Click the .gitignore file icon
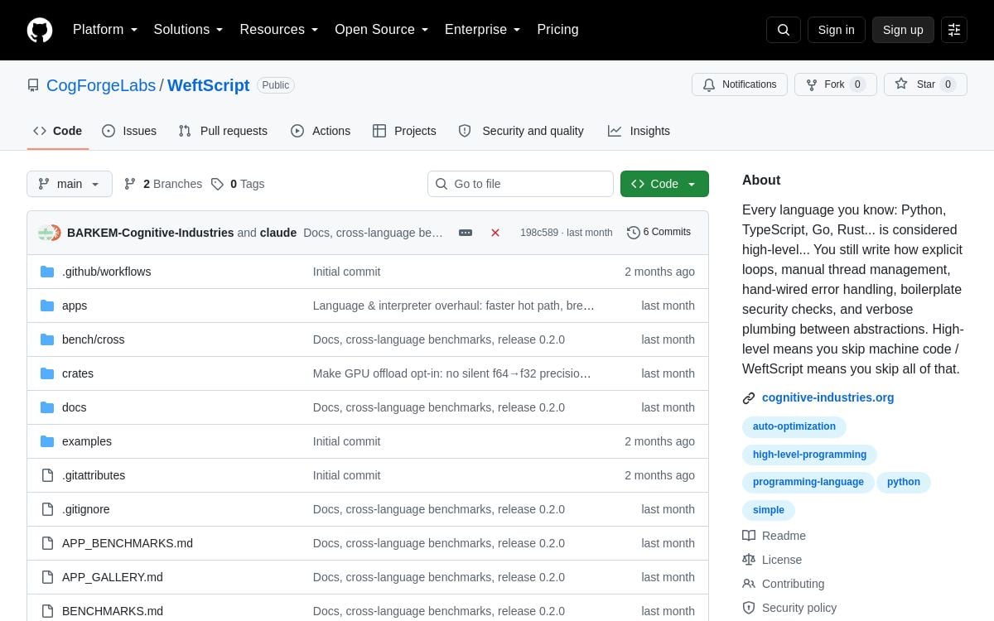Image resolution: width=994 pixels, height=621 pixels. tap(47, 509)
